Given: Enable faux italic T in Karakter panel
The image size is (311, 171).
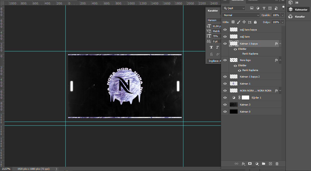Looking at the screenshot, I should (218, 47).
